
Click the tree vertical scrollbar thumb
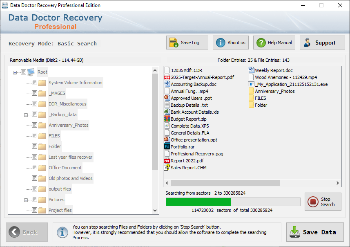click(155, 121)
